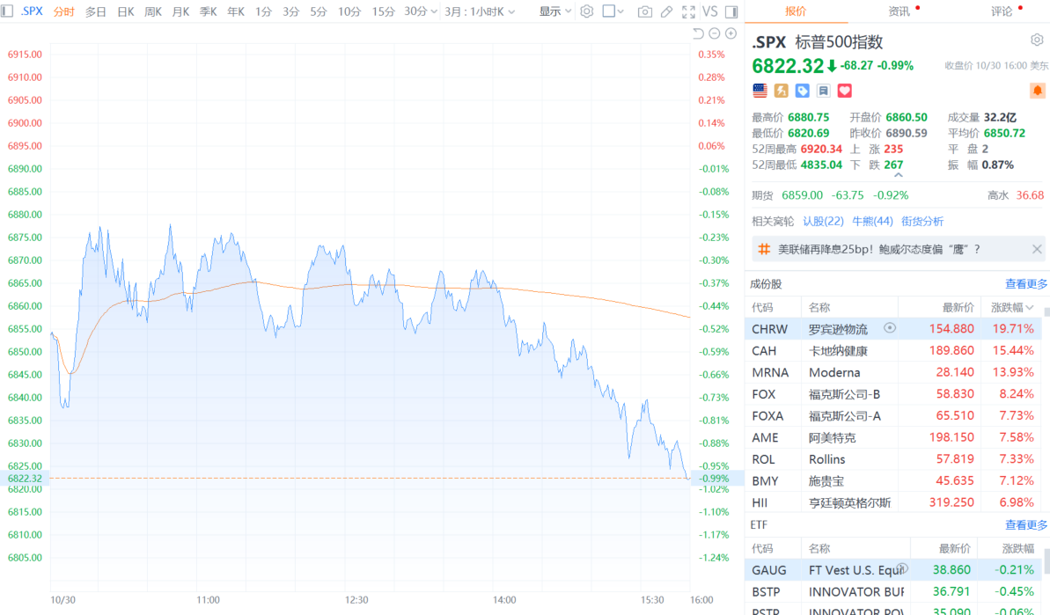Click the 6822.32 current price axis marker
The height and width of the screenshot is (615, 1050).
[25, 479]
